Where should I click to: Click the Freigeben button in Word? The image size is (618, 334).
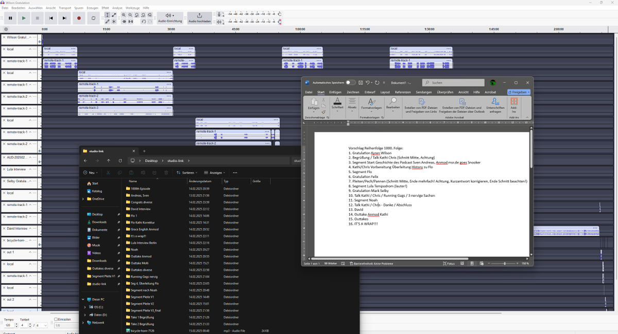tap(519, 92)
